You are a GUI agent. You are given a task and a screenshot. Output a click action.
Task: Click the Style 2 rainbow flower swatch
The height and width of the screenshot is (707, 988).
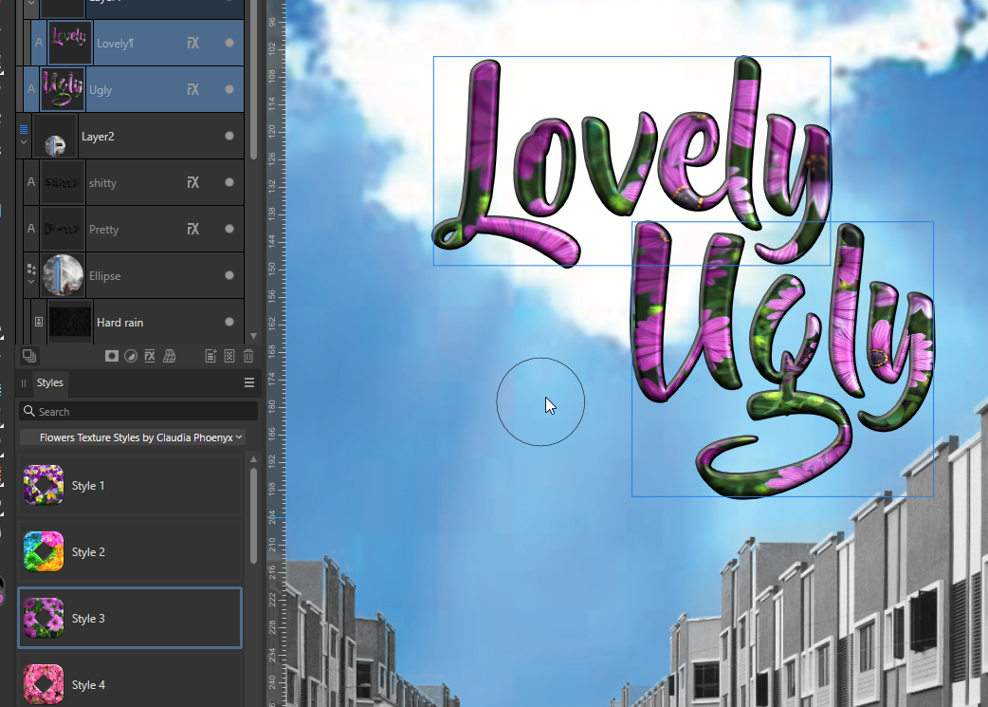(44, 551)
